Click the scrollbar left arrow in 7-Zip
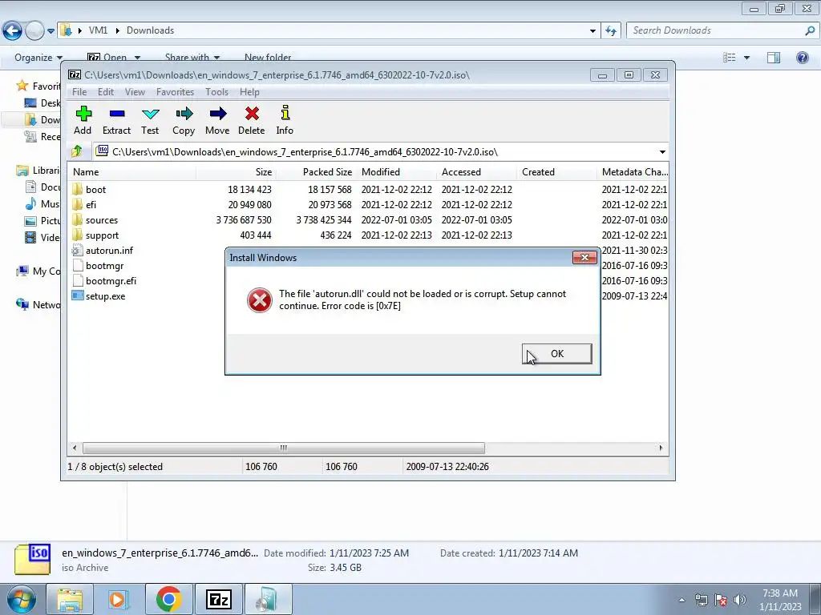821x615 pixels. pos(75,448)
